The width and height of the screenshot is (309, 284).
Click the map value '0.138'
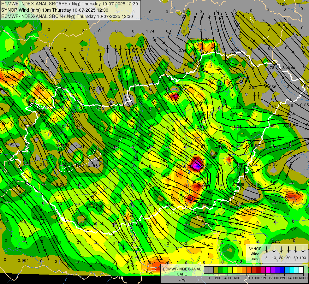click(48, 49)
